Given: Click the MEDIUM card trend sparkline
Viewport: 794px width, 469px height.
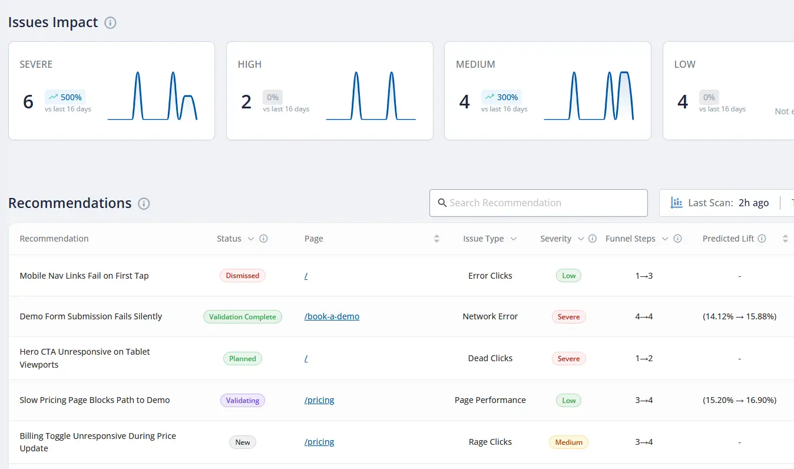Looking at the screenshot, I should 588,96.
